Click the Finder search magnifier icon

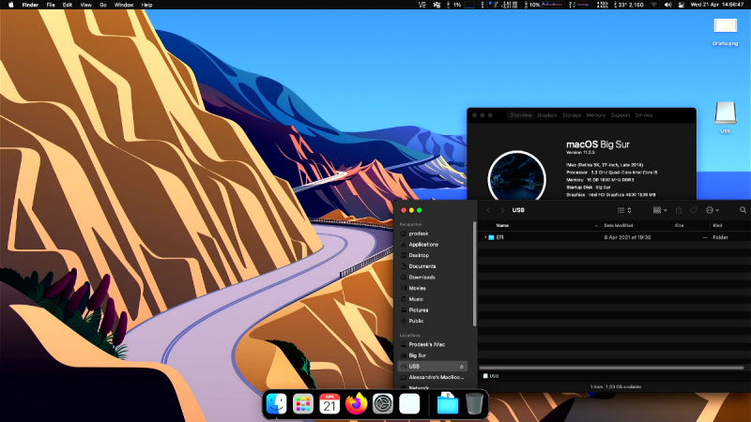click(x=743, y=210)
